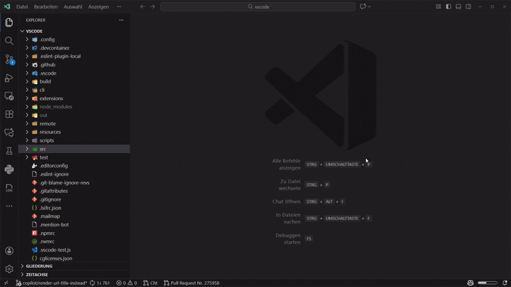Screen dimensions: 511x287
Task: Click errors and warnings count in status bar
Action: [126, 283]
